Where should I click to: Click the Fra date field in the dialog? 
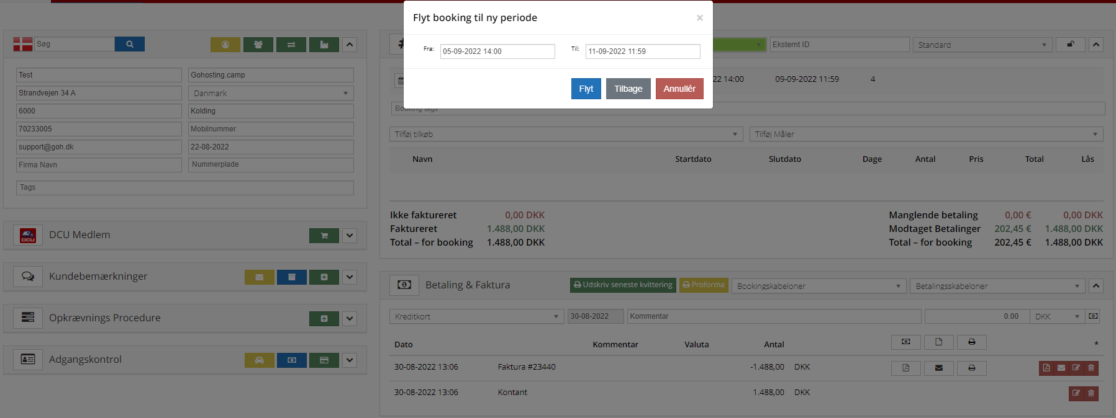tap(497, 51)
